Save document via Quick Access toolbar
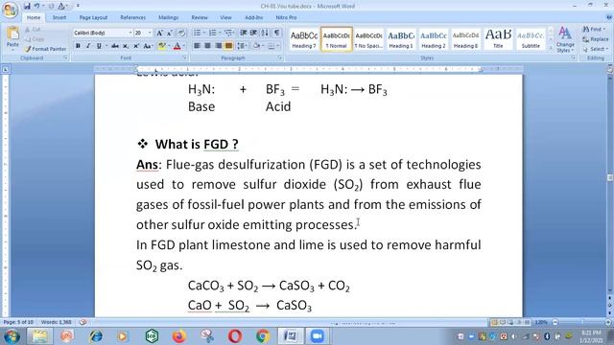This screenshot has height=345, width=614. [27, 6]
